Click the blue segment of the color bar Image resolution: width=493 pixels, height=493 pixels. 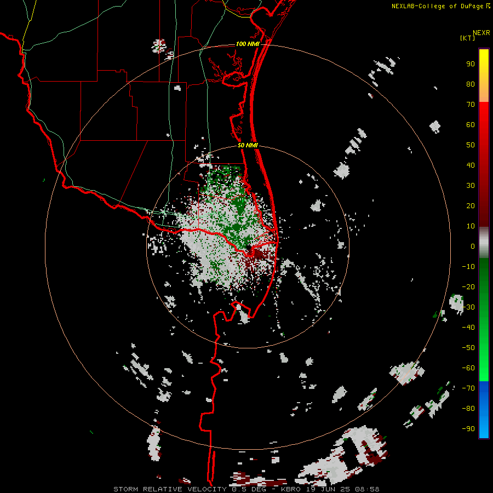(x=484, y=410)
